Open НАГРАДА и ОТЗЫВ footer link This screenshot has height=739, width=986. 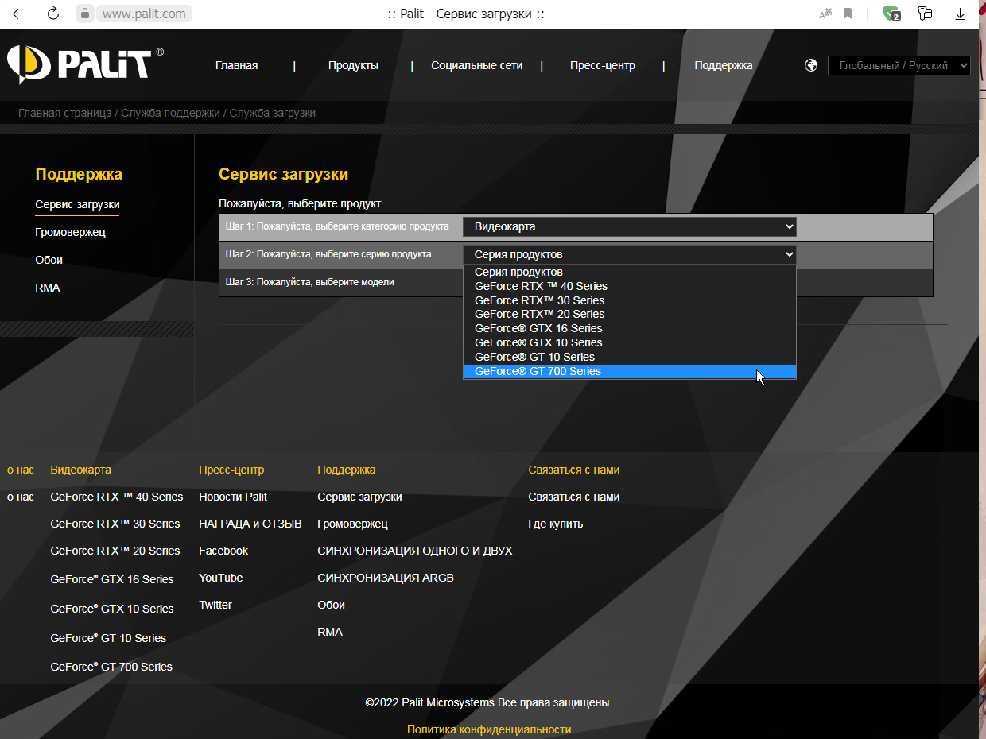click(x=250, y=524)
